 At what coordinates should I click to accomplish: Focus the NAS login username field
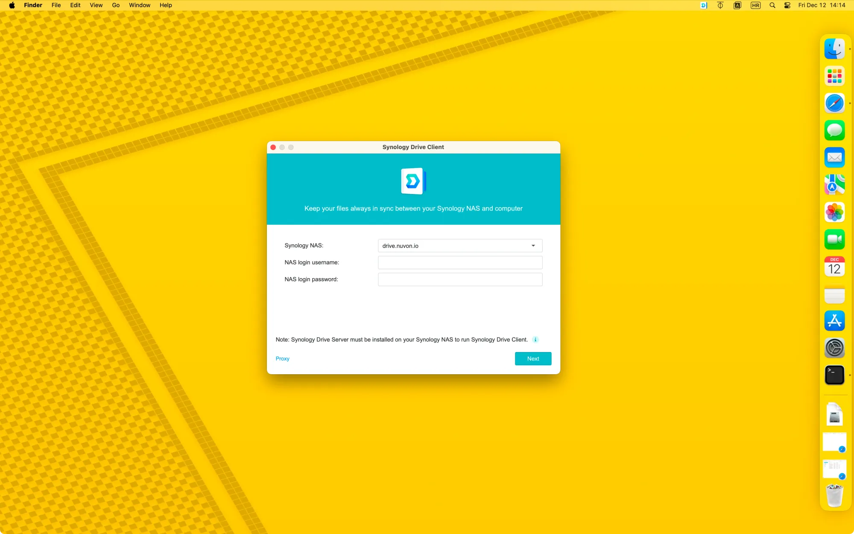coord(460,263)
